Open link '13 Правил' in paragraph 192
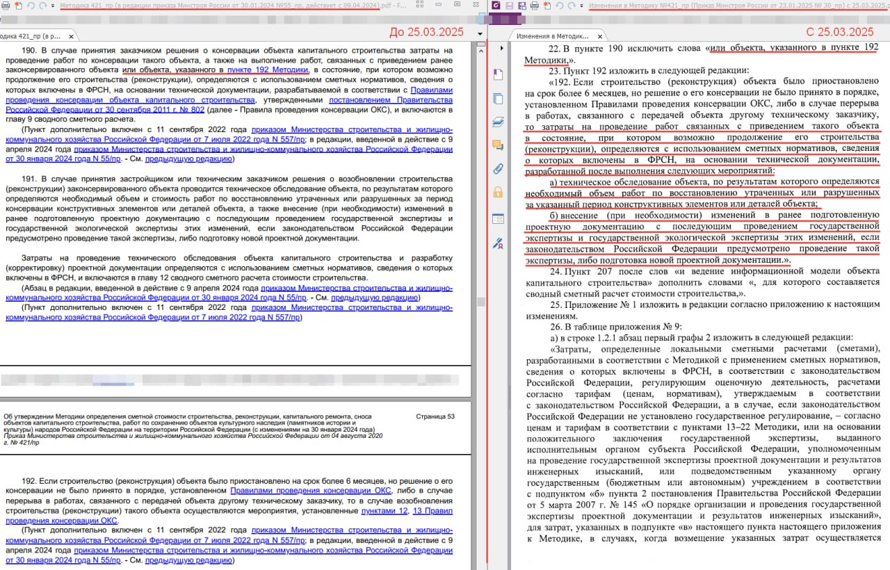Image resolution: width=890 pixels, height=570 pixels. pos(432,511)
